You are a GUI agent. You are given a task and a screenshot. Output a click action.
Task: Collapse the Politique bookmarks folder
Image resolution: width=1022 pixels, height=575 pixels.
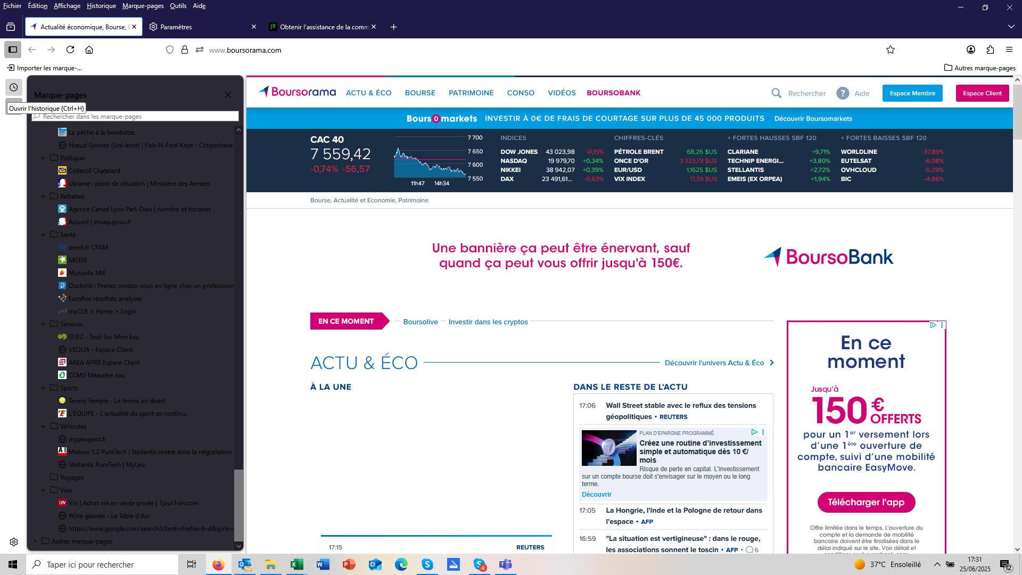click(44, 158)
